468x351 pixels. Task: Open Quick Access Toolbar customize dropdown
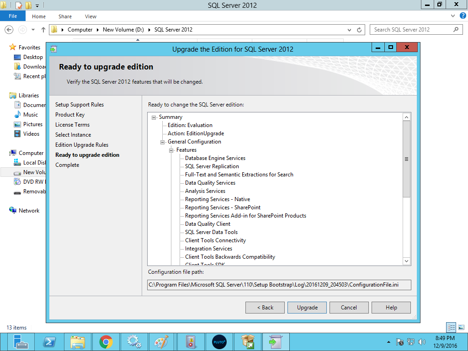click(x=37, y=5)
